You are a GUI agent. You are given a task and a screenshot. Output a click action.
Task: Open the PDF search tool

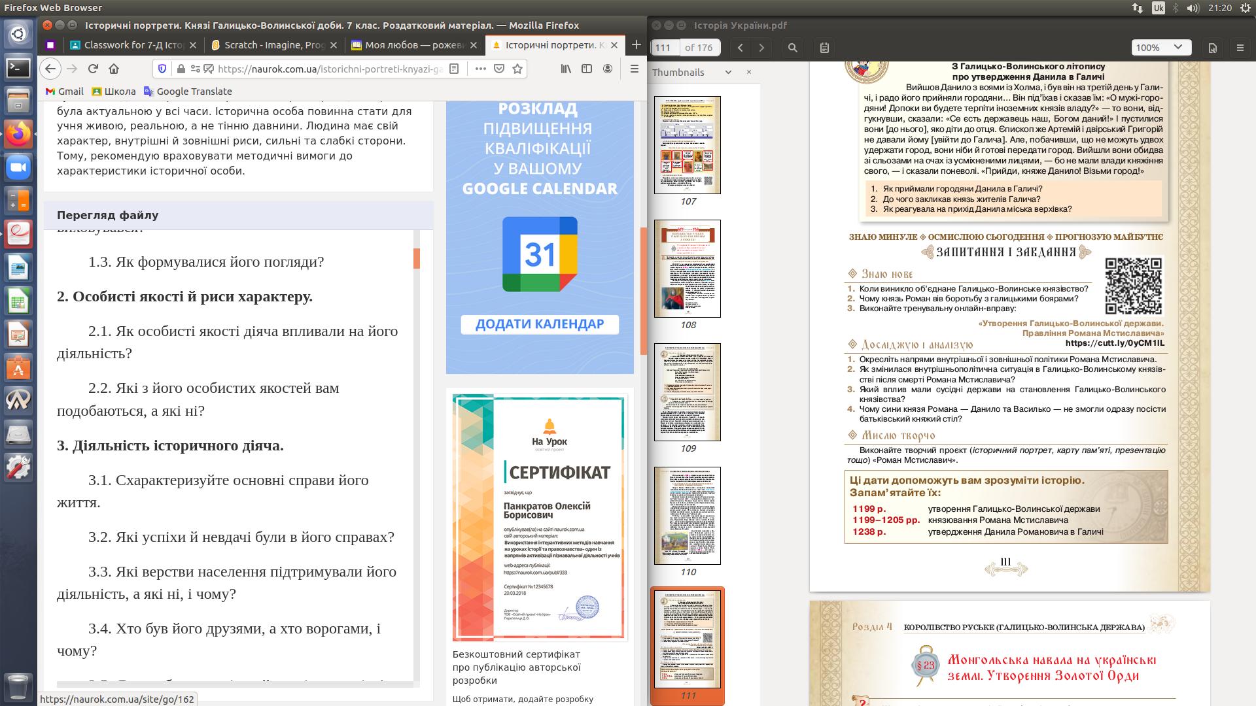[793, 48]
